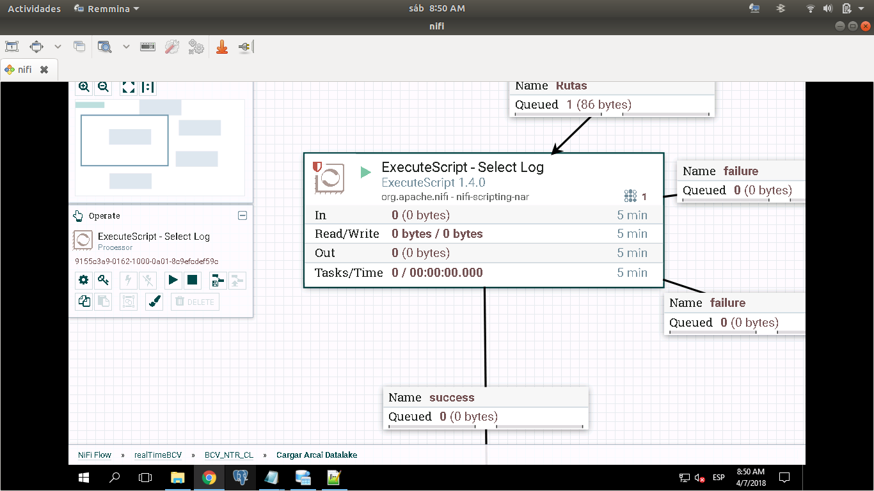Go to realTimeBCV in the breadcrumb

click(158, 455)
